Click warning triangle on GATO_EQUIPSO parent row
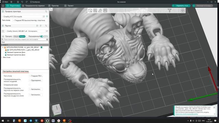Viewport: 219px width, 123px height. (5, 47)
